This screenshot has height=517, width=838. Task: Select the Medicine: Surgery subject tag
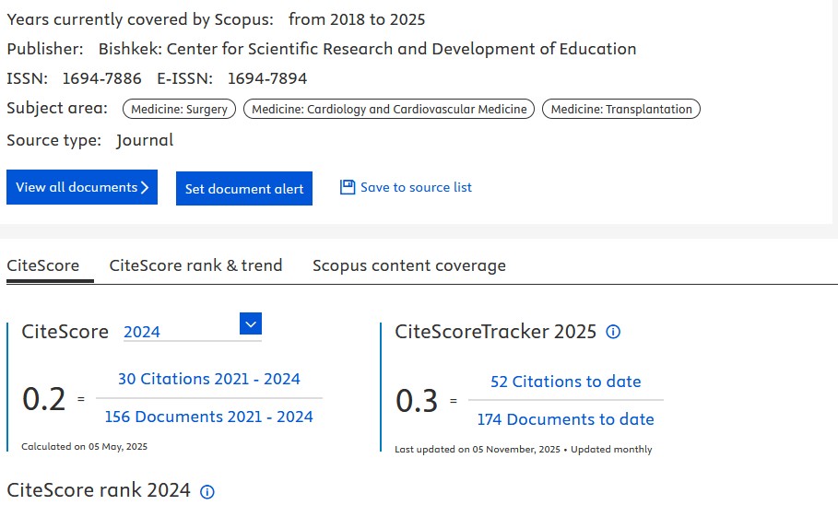coord(179,109)
